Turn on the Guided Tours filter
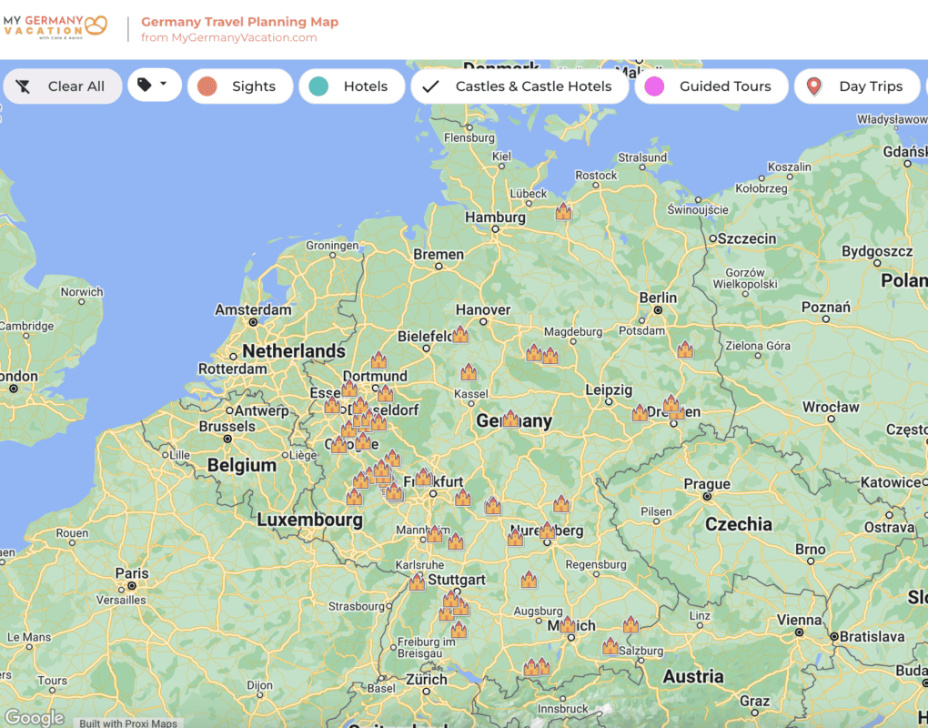This screenshot has height=728, width=928. (711, 86)
